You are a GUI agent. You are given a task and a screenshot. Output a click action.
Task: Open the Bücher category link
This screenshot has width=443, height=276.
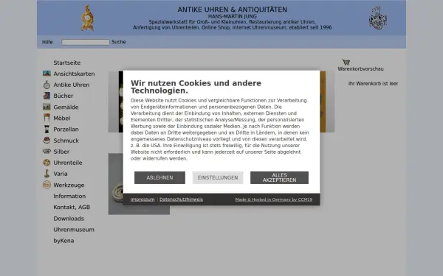tap(63, 96)
